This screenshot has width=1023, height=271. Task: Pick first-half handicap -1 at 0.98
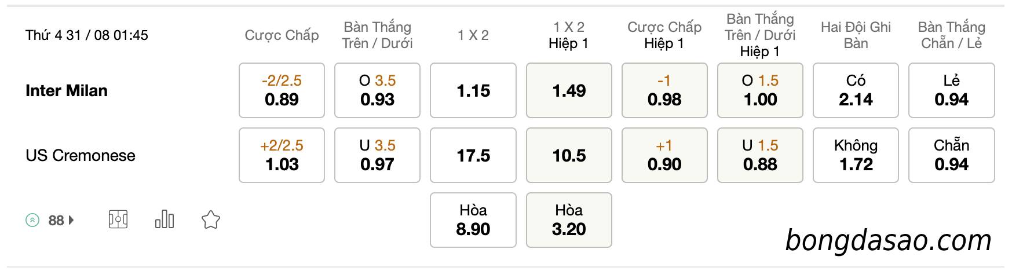664,90
